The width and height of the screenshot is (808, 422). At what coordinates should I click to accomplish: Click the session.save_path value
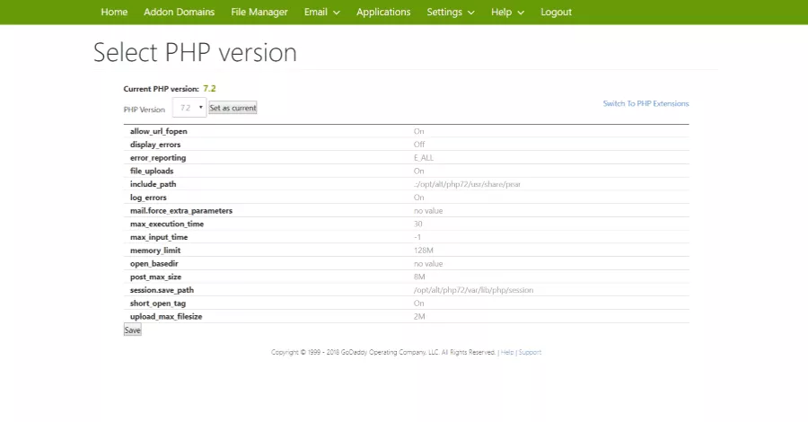473,290
